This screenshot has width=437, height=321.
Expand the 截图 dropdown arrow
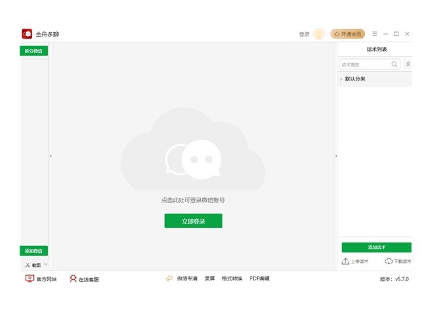point(46,265)
